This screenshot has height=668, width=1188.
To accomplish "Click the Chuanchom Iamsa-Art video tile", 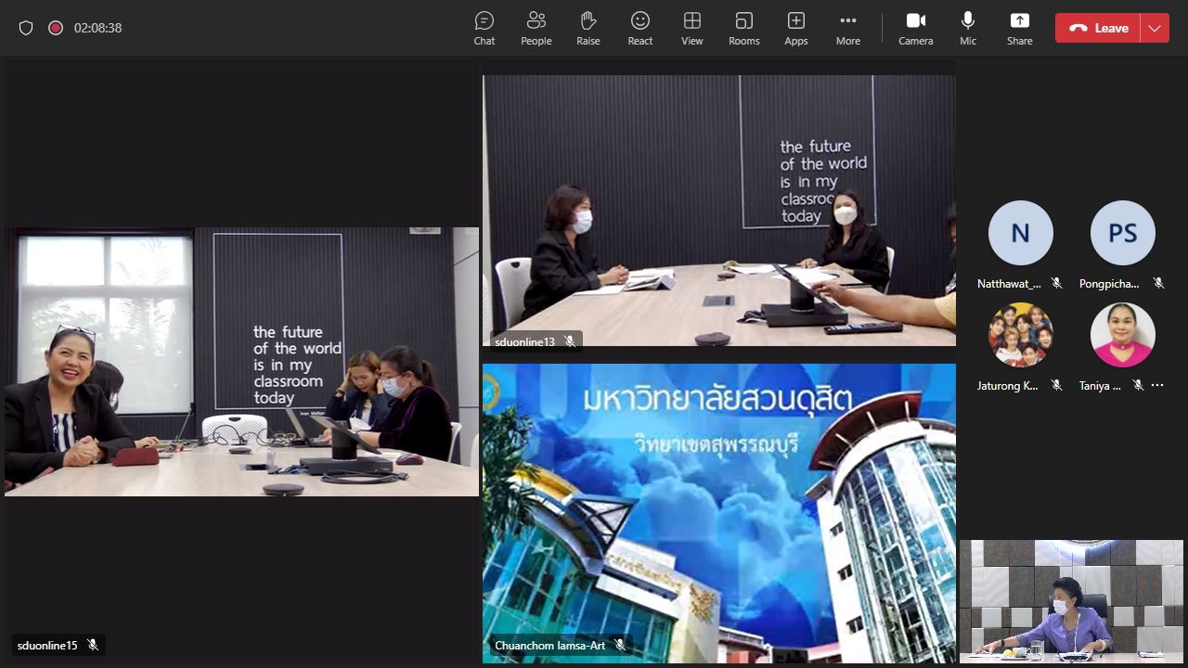I will point(718,512).
